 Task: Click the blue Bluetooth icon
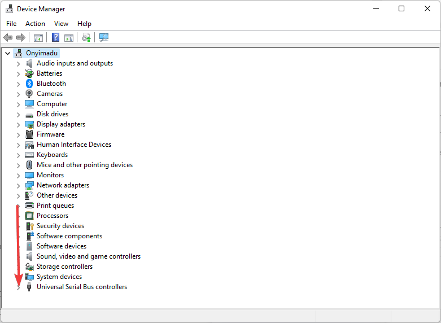coord(29,84)
